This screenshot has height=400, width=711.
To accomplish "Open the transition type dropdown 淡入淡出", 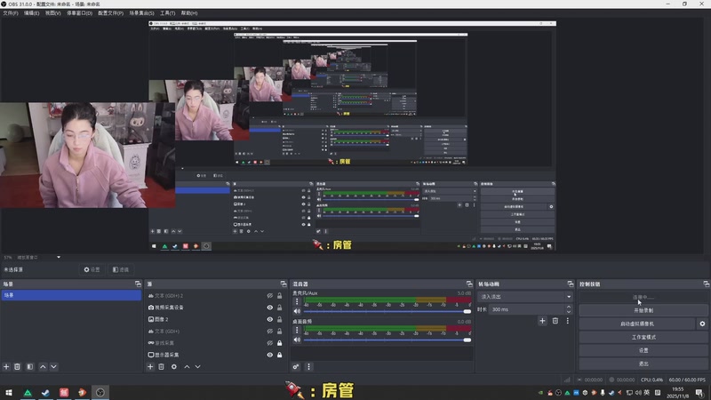I will (x=525, y=297).
